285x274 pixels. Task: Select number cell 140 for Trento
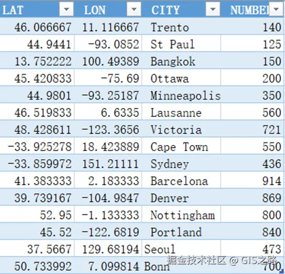[x=252, y=26]
